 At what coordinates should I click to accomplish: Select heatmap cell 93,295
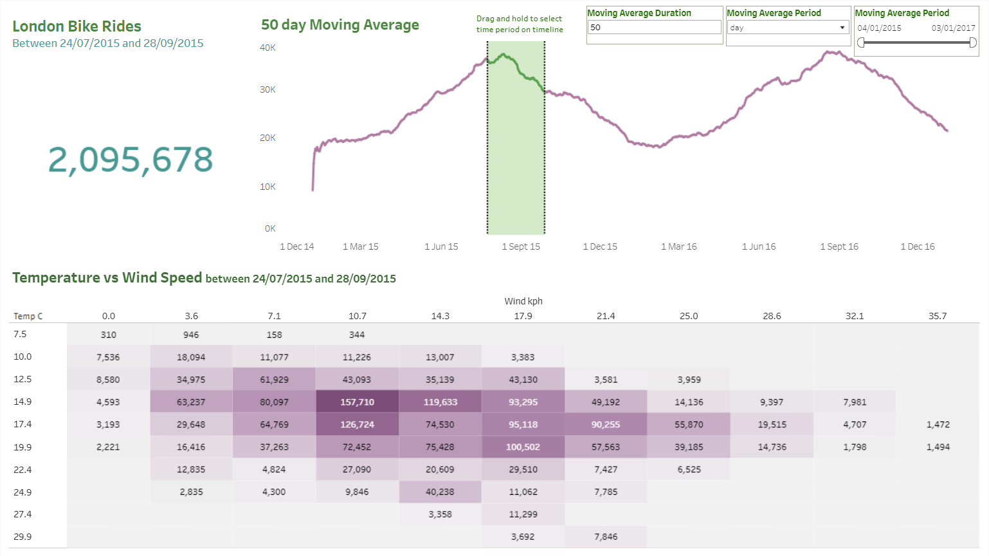click(x=523, y=402)
